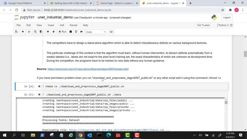
Task: Reload the page
Action: click(x=17, y=10)
